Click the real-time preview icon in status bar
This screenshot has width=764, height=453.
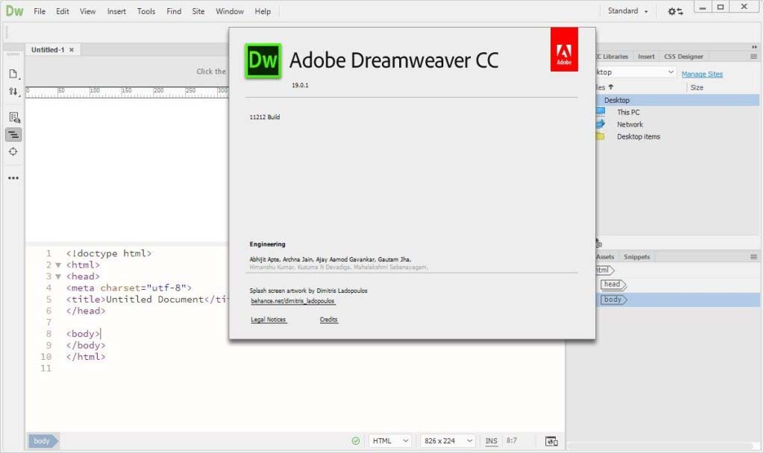551,441
